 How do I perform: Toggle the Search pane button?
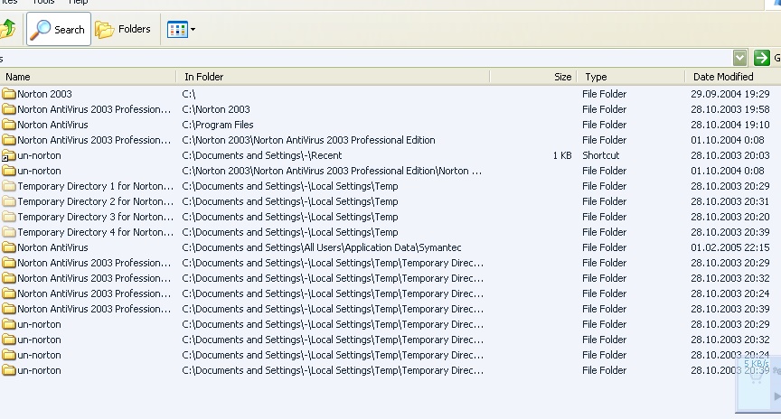(59, 30)
